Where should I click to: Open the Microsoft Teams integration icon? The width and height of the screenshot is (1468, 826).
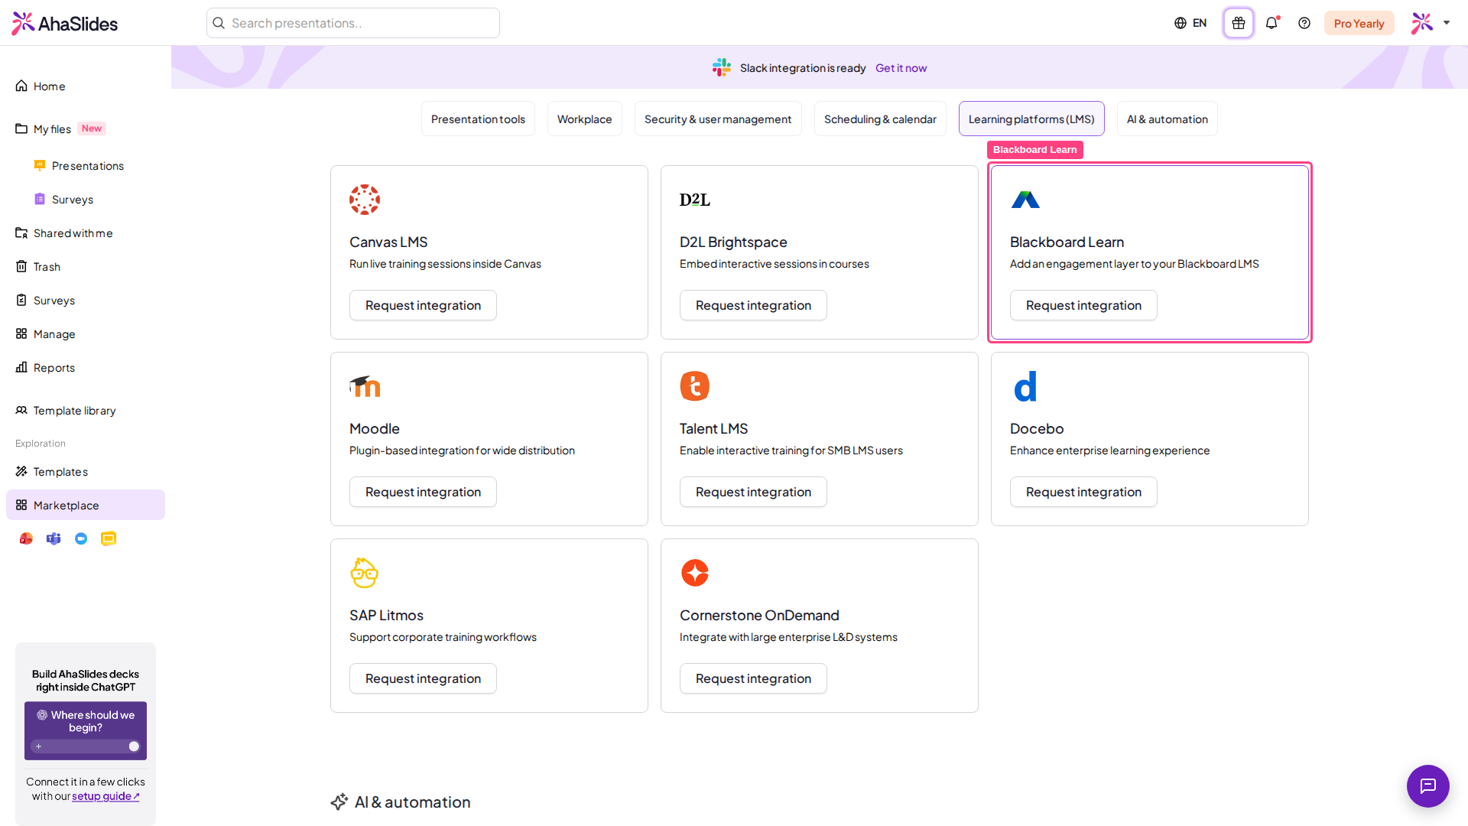pos(54,538)
